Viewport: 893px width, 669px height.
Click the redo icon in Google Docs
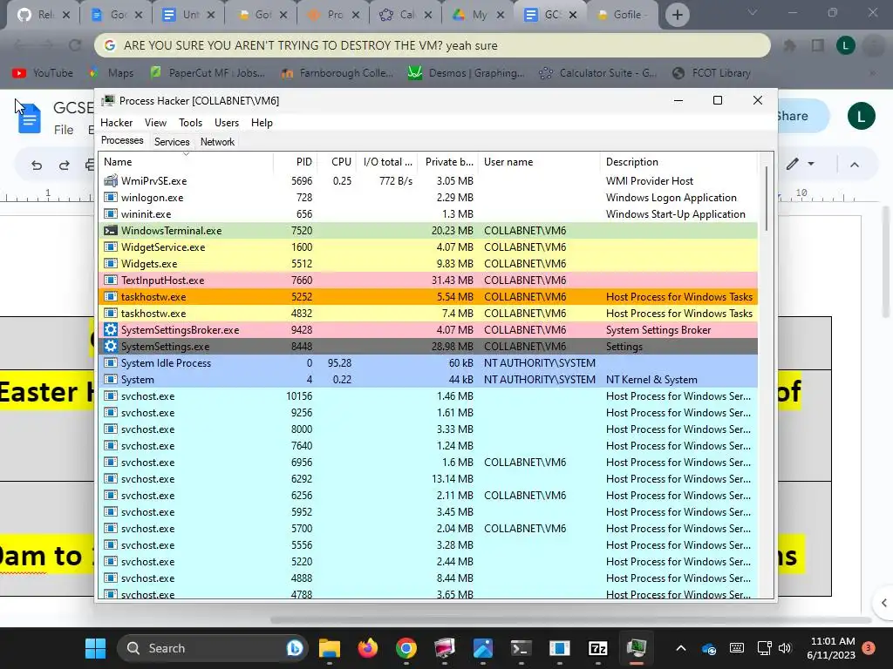point(64,165)
